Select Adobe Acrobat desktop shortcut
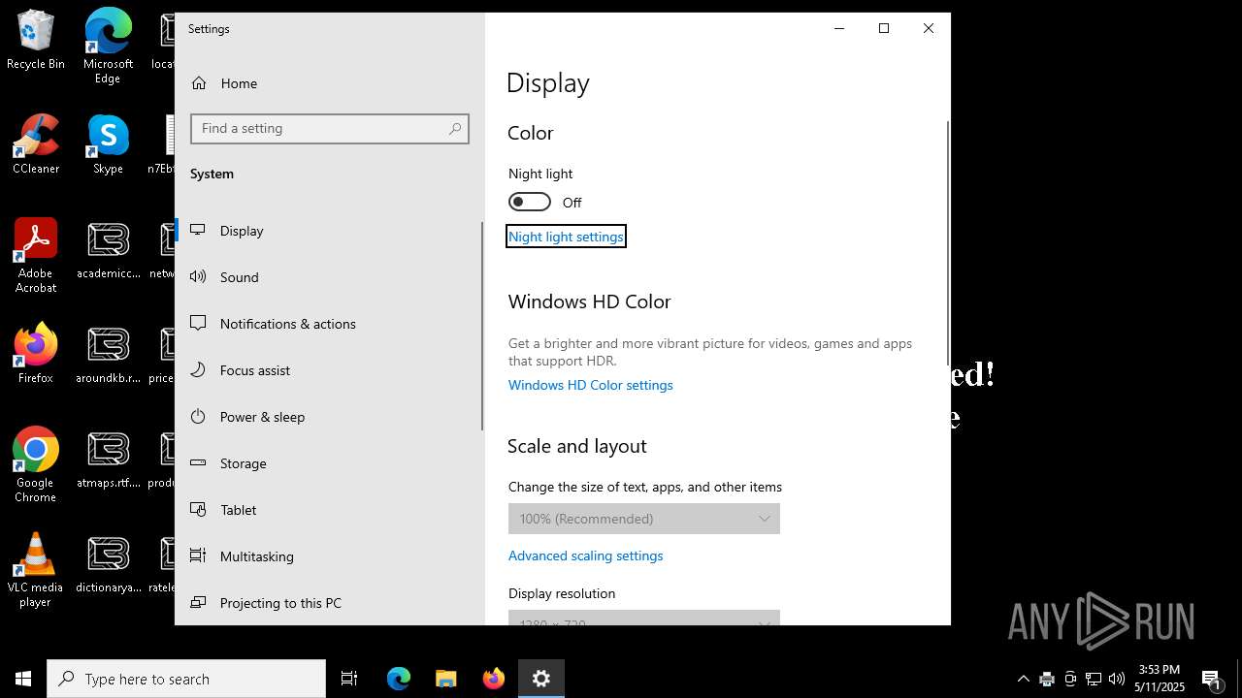Image resolution: width=1242 pixels, height=698 pixels. click(x=36, y=255)
